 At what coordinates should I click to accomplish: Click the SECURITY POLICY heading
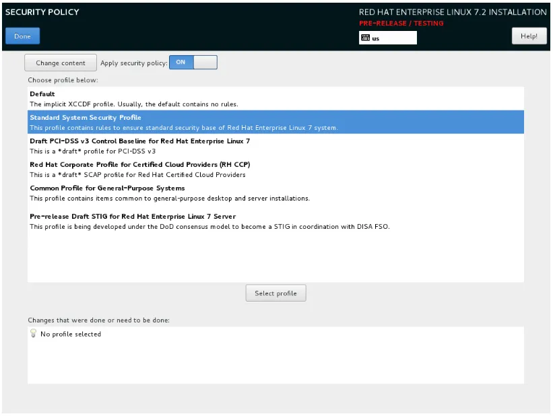(x=42, y=12)
